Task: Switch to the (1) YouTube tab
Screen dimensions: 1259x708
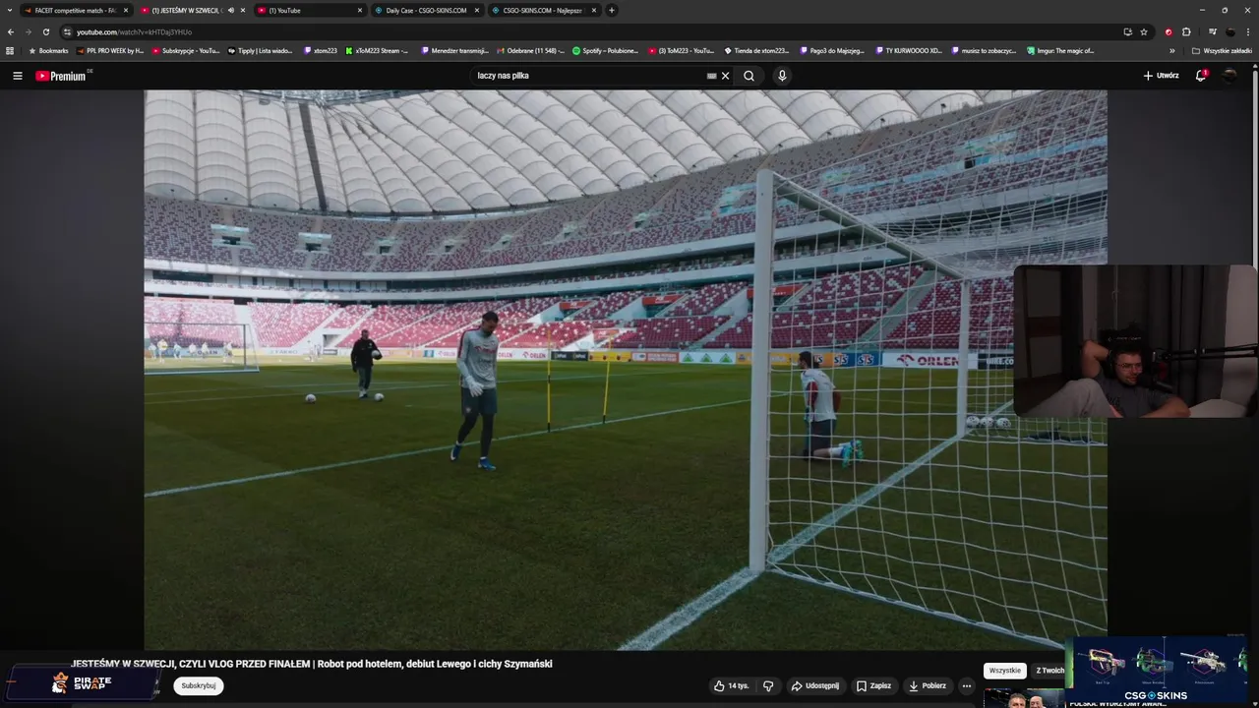Action: click(308, 10)
